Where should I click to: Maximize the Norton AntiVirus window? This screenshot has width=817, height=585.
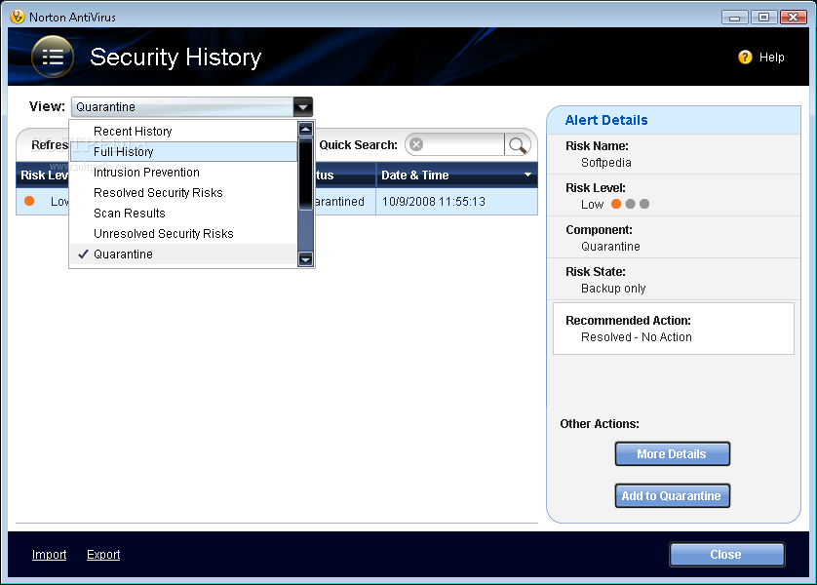pos(763,18)
